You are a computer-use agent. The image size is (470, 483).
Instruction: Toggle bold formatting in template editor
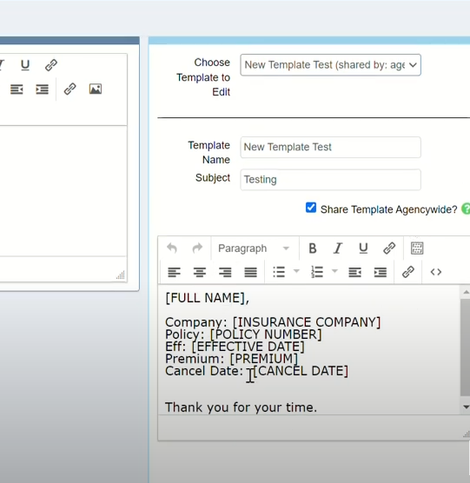click(312, 248)
